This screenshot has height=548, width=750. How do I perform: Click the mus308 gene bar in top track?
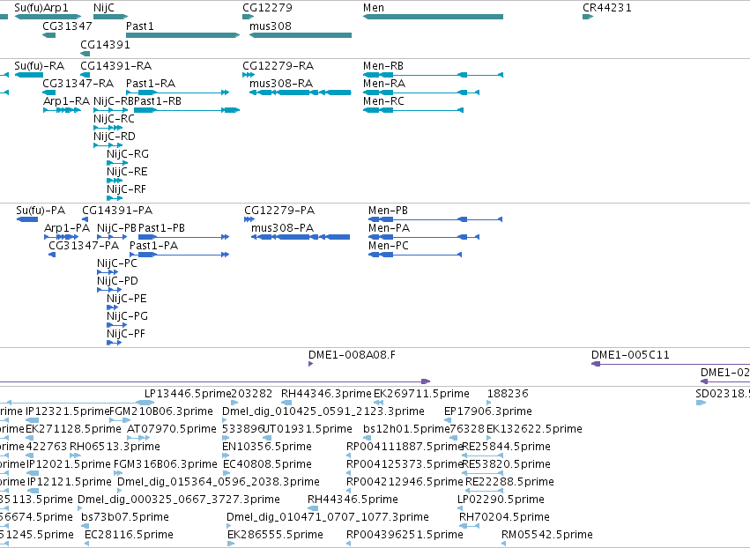301,35
